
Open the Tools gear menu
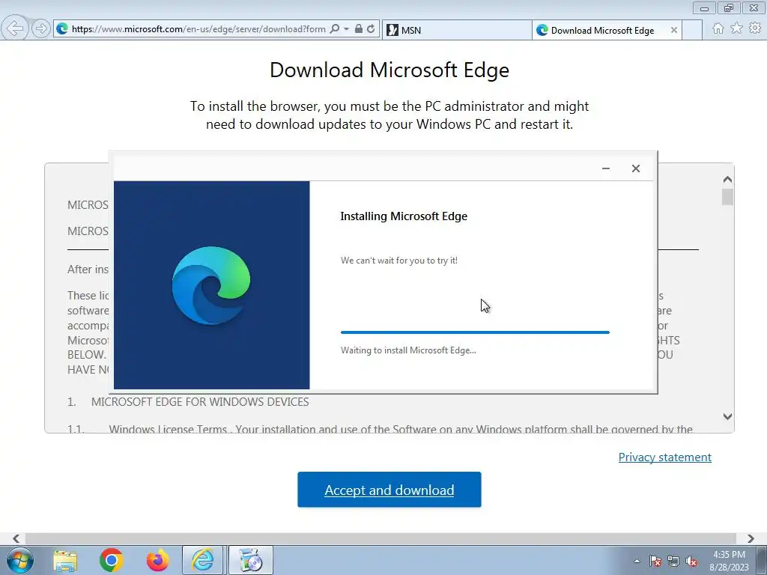pyautogui.click(x=755, y=29)
